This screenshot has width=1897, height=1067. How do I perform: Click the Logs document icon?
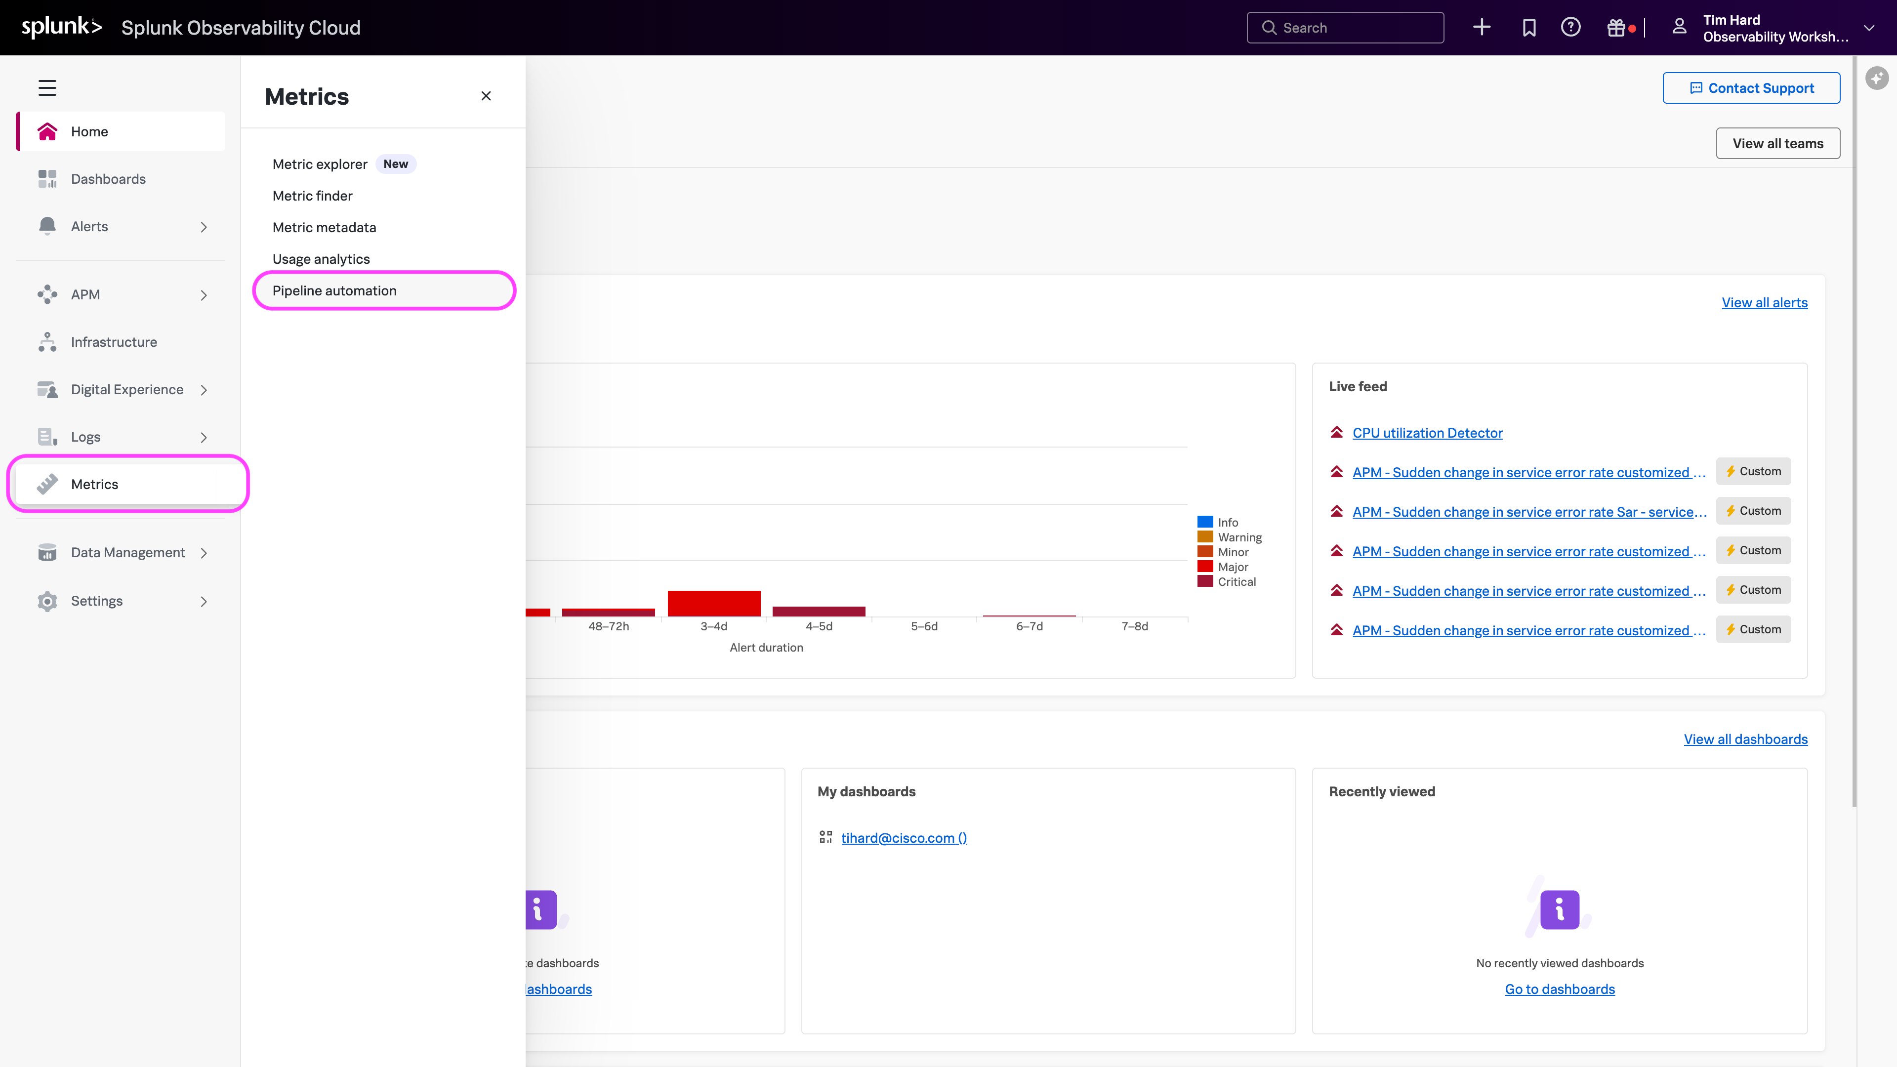point(47,437)
